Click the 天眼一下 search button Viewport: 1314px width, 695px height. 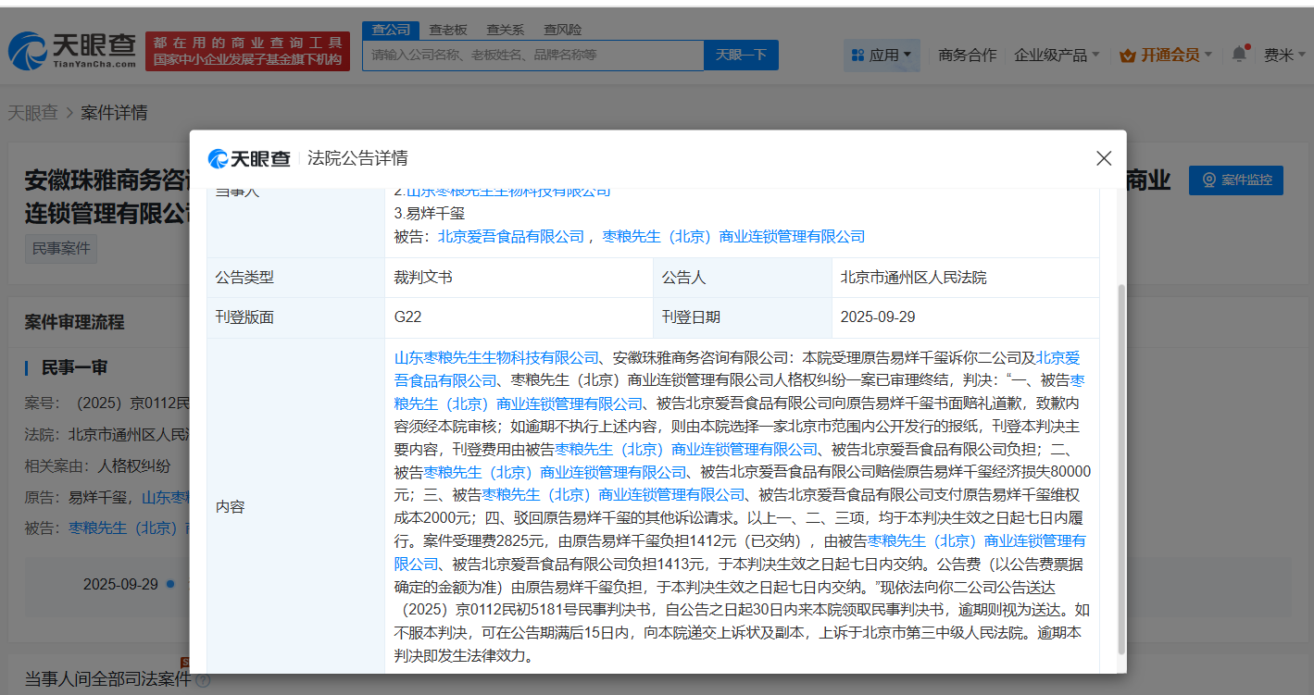pyautogui.click(x=741, y=56)
